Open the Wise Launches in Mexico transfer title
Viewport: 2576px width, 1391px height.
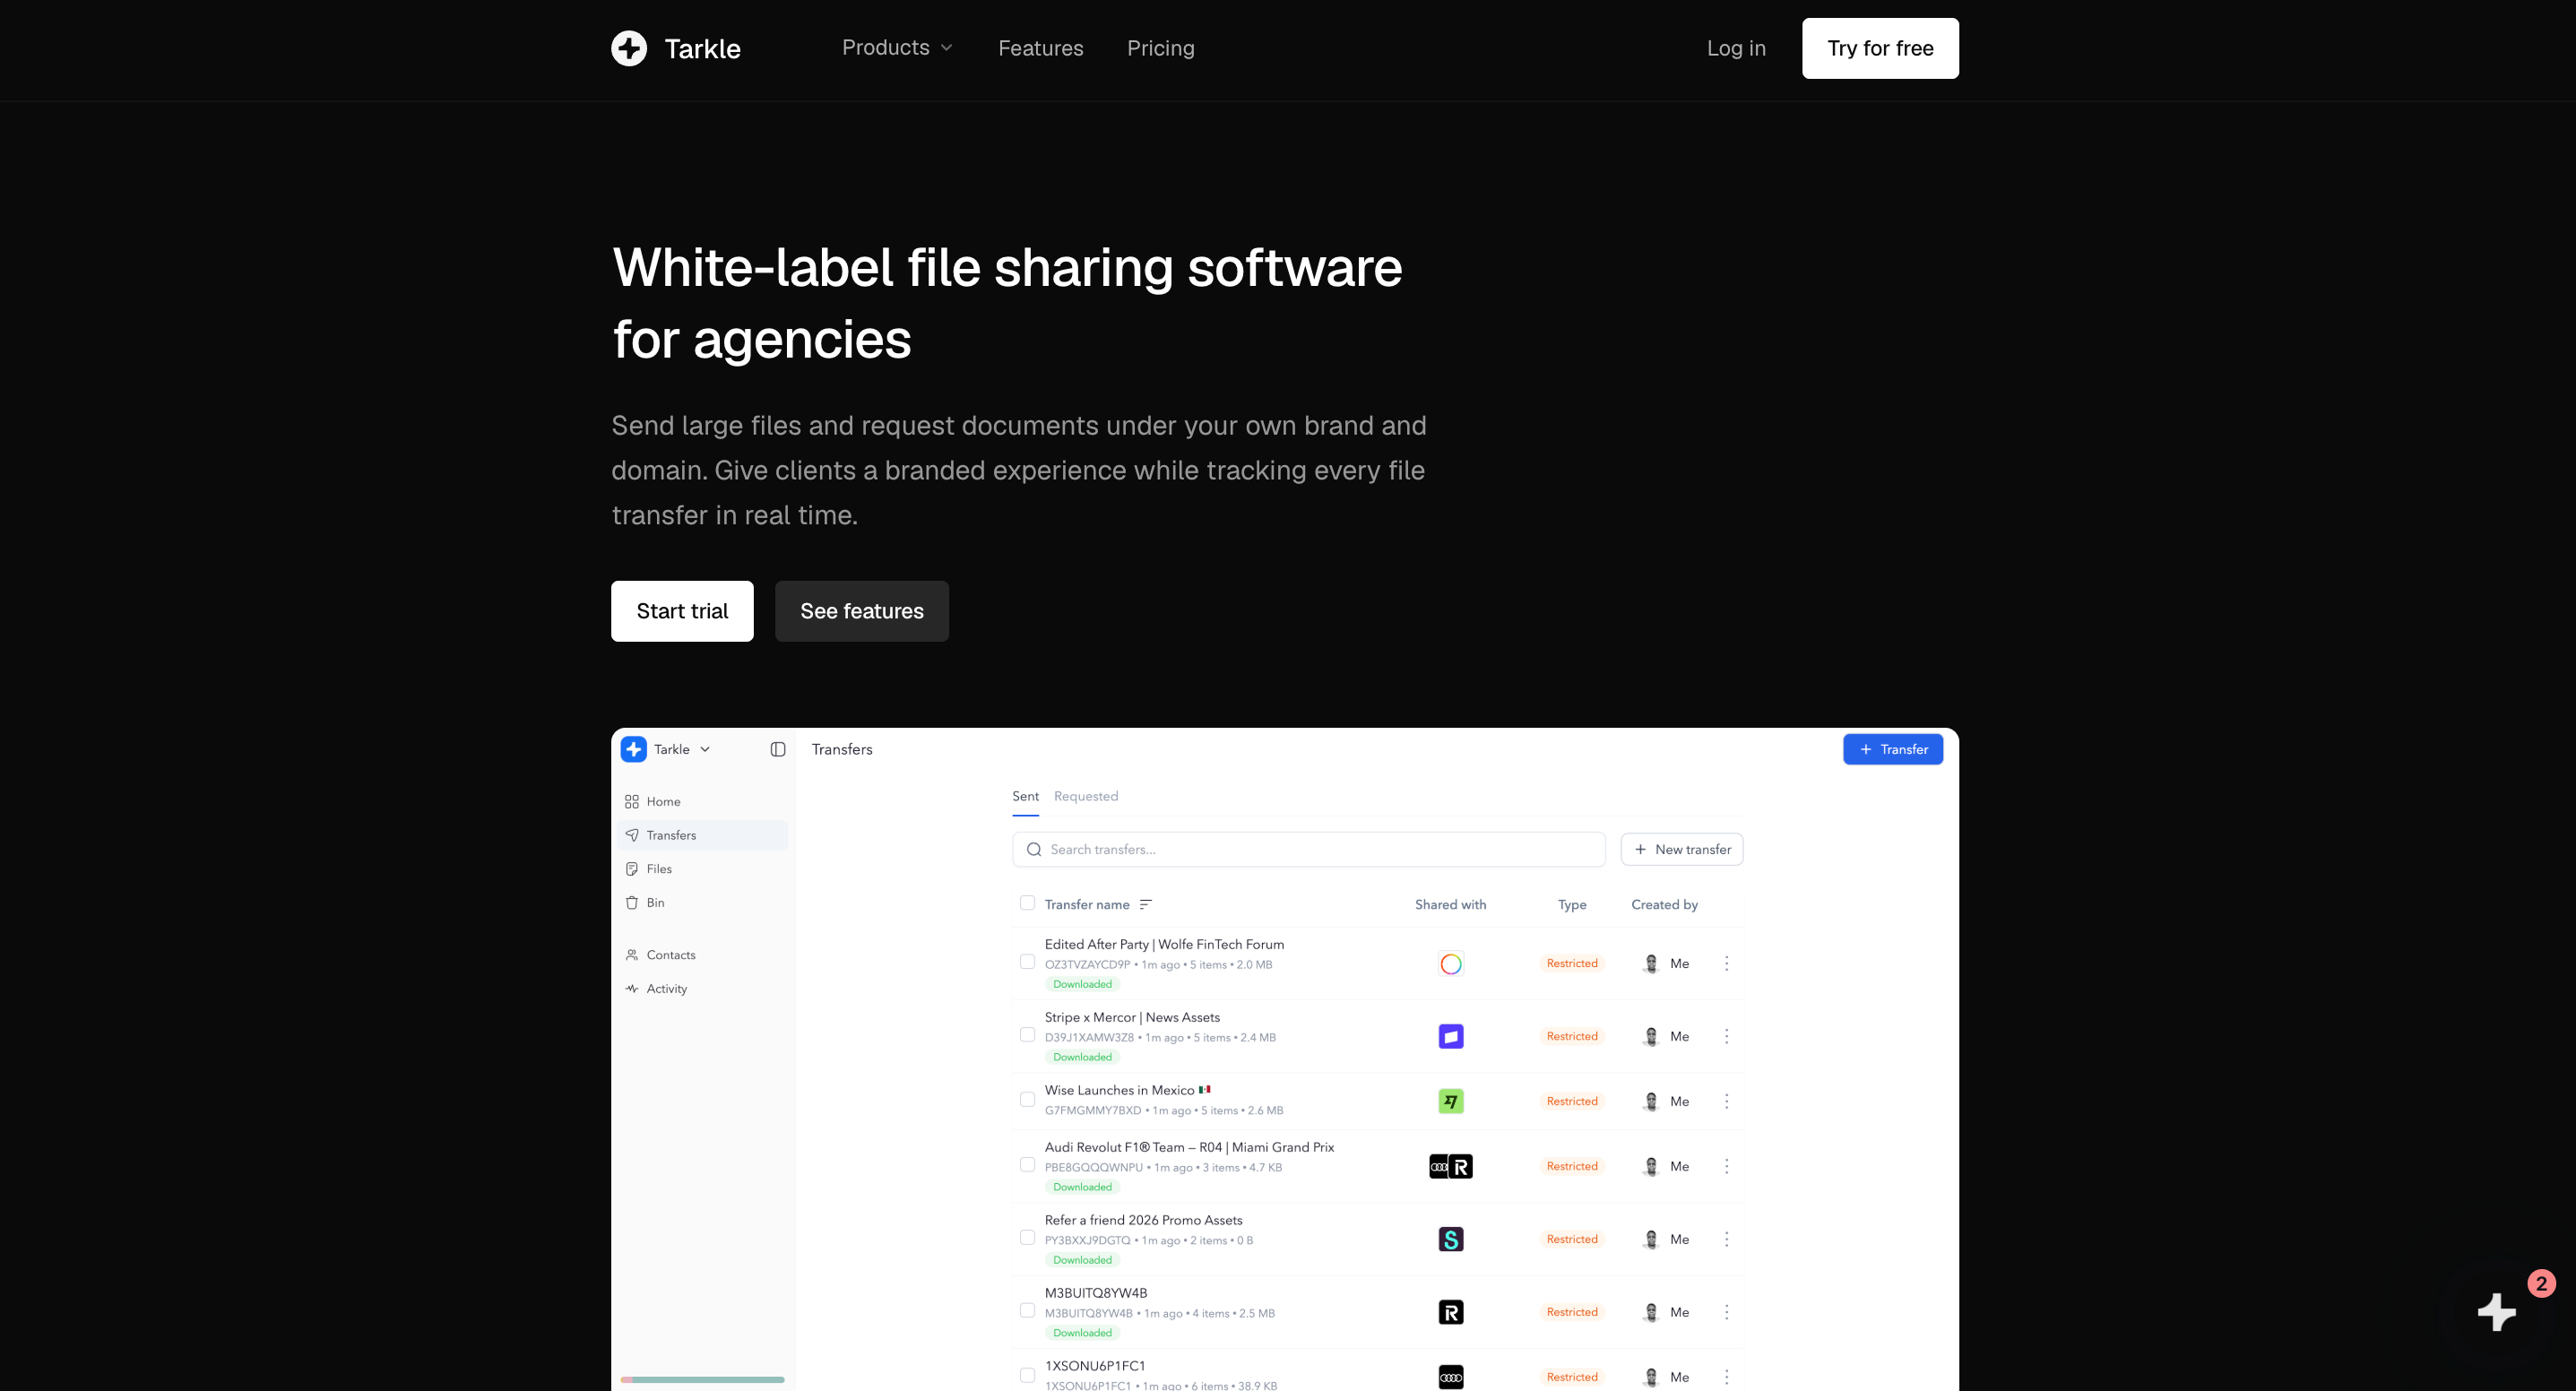click(1127, 1090)
